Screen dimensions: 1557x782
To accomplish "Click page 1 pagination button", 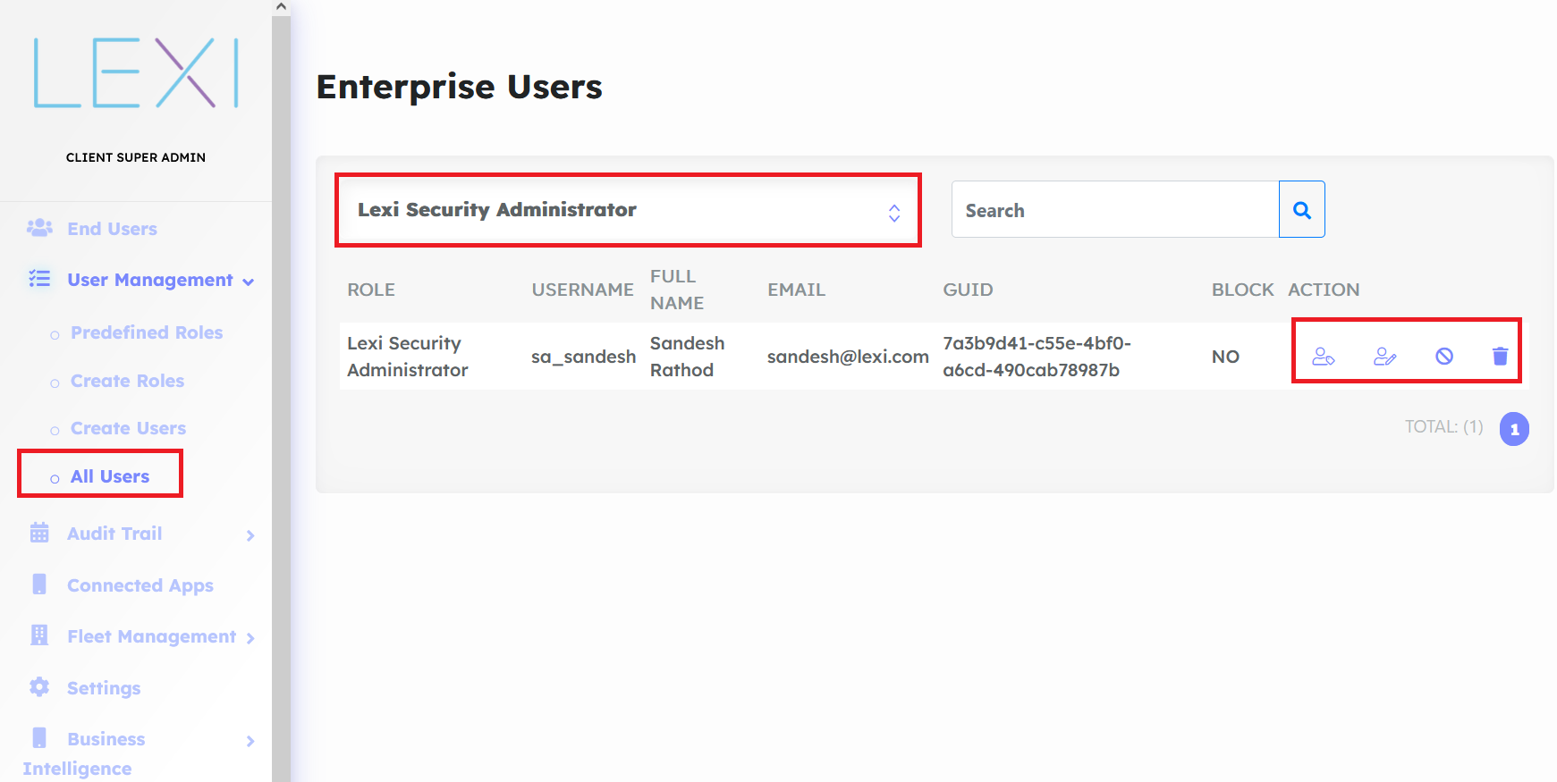I will click(x=1513, y=429).
